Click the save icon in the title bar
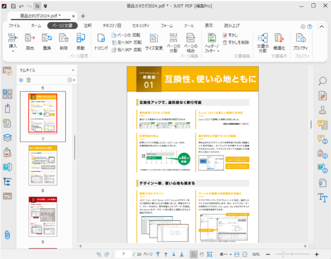Screen dimensions: 331x259 tap(13, 6)
